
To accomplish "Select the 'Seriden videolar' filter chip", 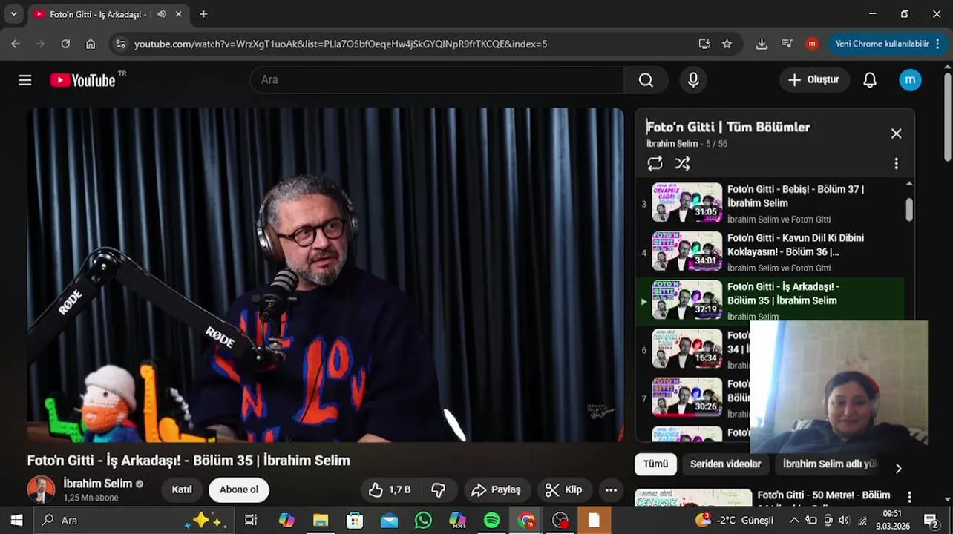I will click(725, 464).
